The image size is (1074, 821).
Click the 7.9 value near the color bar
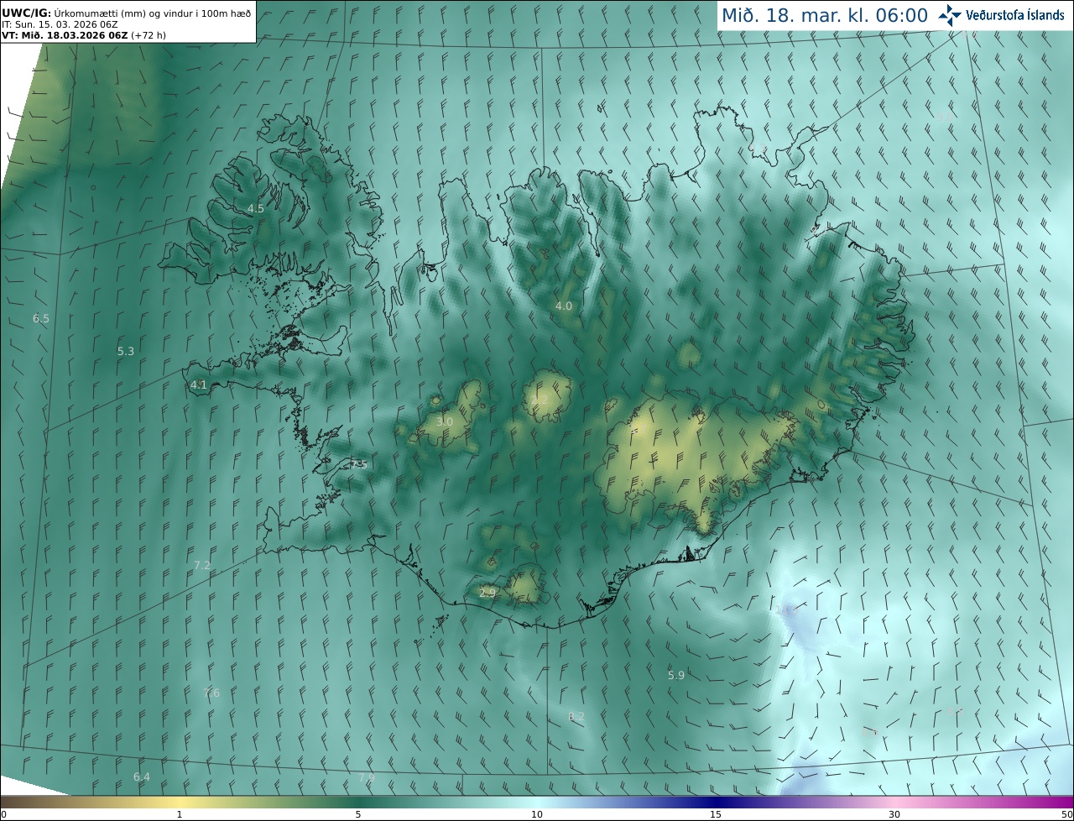[366, 778]
